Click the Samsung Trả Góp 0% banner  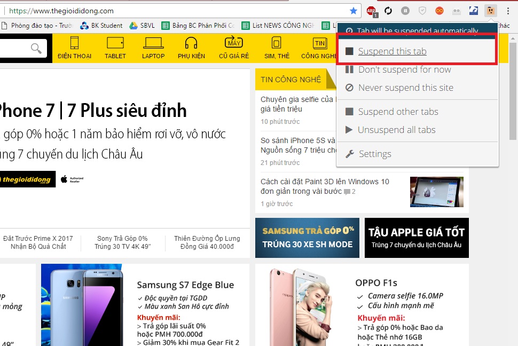[307, 238]
